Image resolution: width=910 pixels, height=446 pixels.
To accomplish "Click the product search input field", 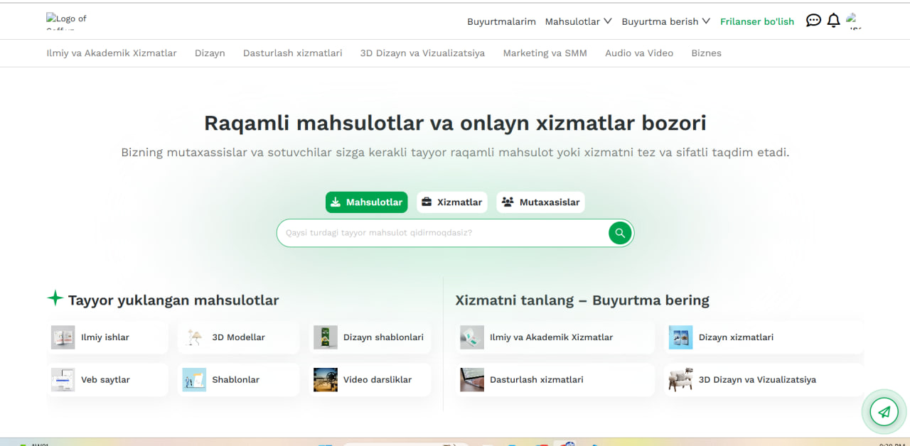I will [x=441, y=233].
